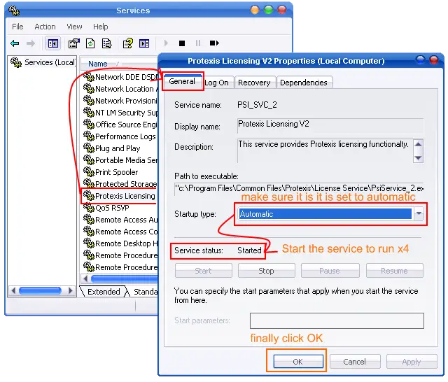Switch to the Extended view tab
This screenshot has width=448, height=382.
point(104,292)
